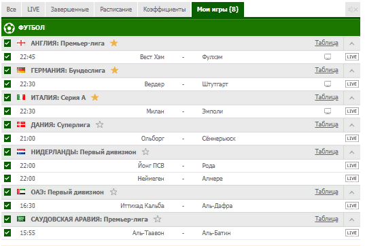The height and width of the screenshot is (246, 365).
Task: Open TV broadcast icon for Вест Хэм match
Action: [x=328, y=57]
